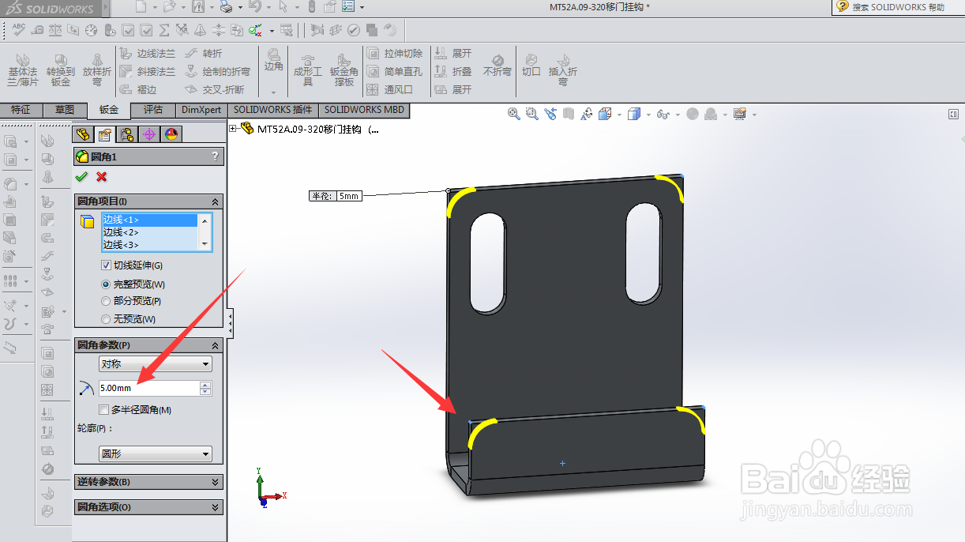Open 边角 dropdown arrow
The width and height of the screenshot is (965, 542).
click(x=274, y=92)
